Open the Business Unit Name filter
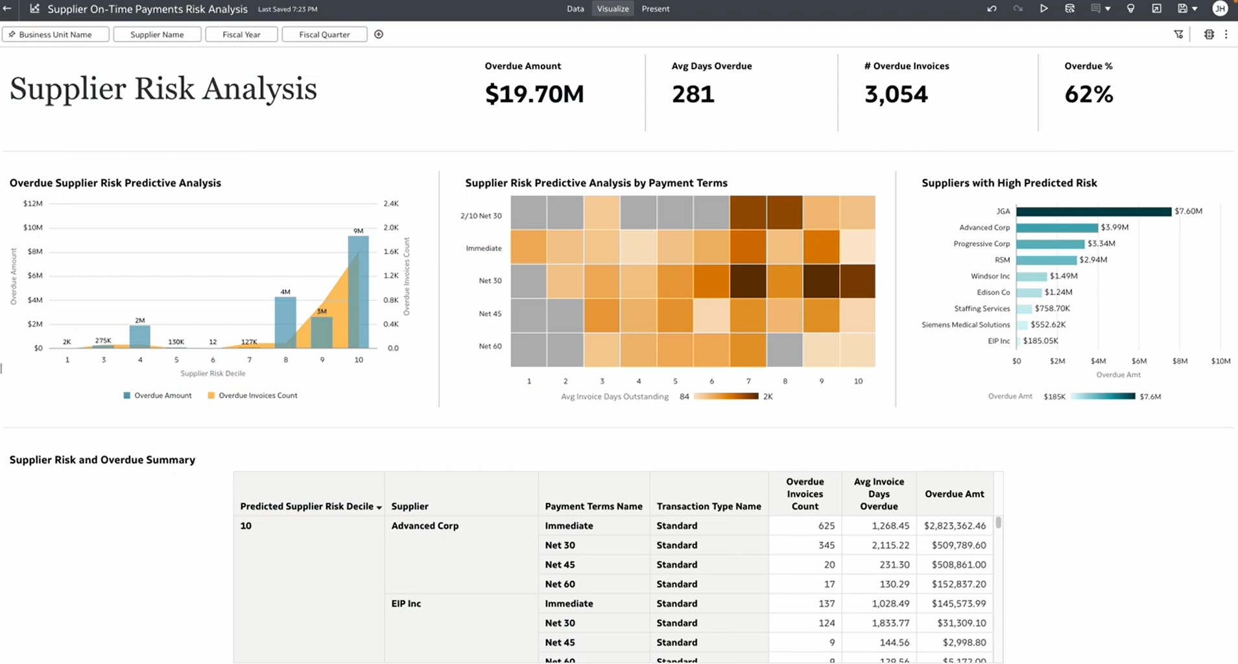The image size is (1238, 664). (x=56, y=34)
